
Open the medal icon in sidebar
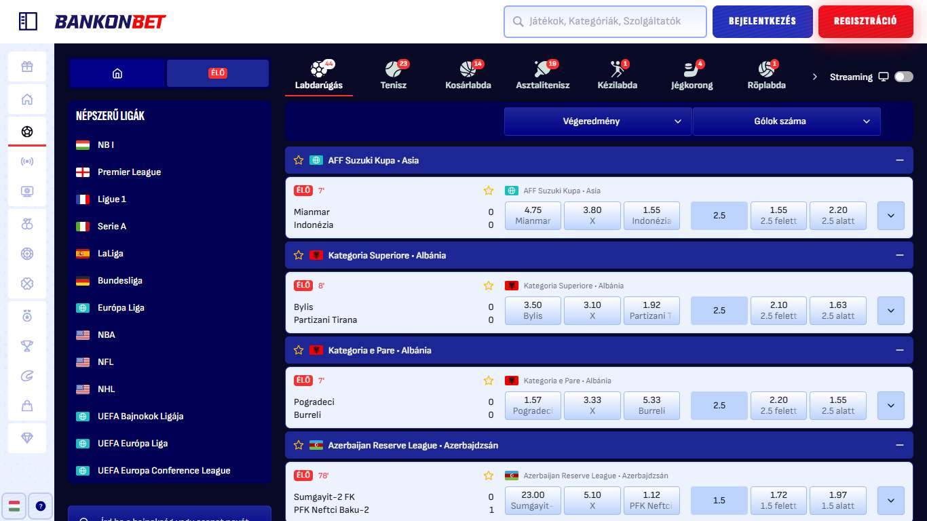tap(27, 316)
